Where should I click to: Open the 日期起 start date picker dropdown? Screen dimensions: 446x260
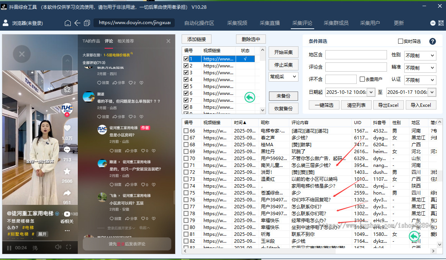[371, 92]
